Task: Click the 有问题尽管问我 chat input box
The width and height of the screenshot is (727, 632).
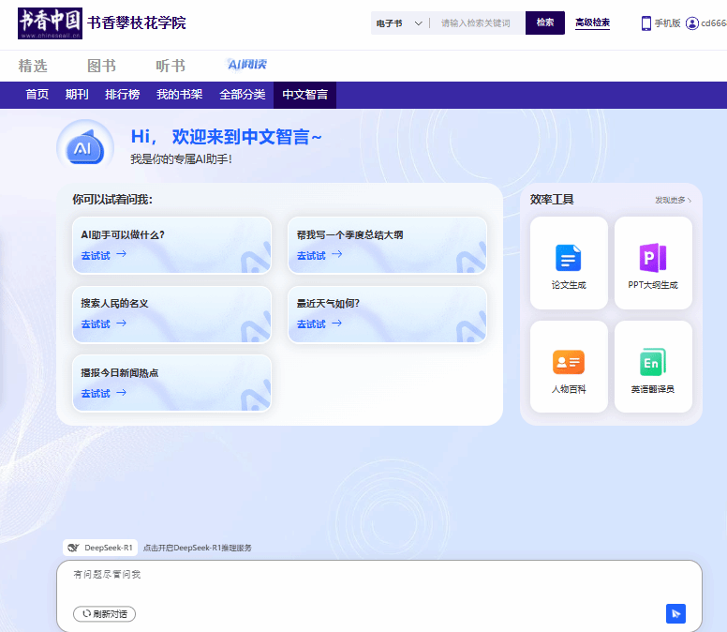Action: (375, 575)
